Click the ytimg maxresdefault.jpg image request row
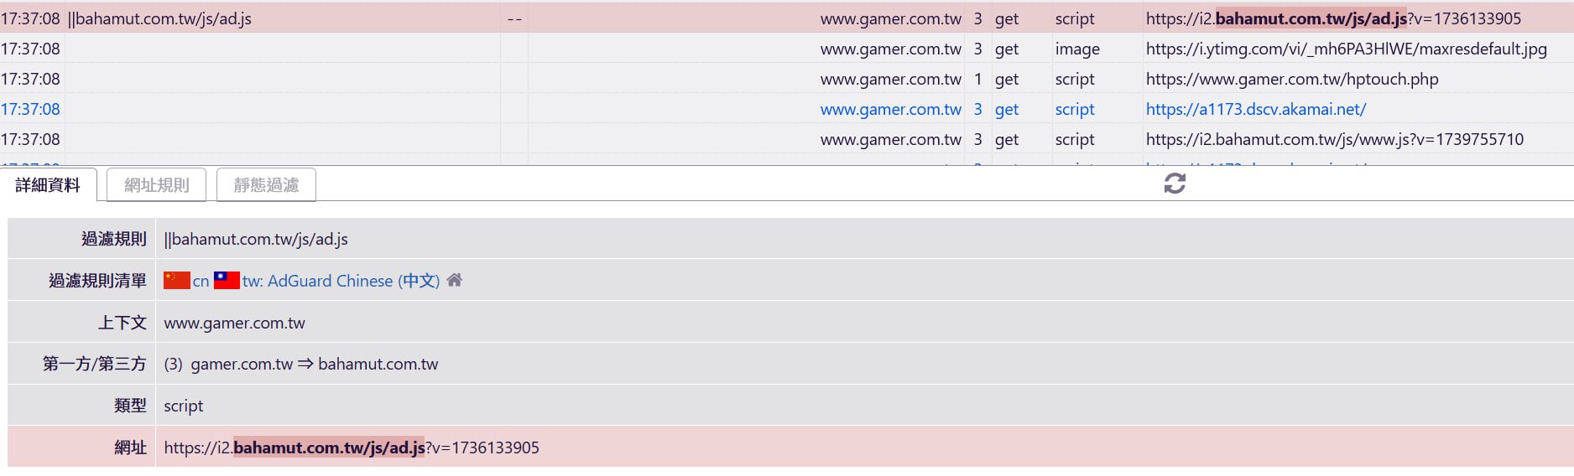Screen dimensions: 1574x476 pyautogui.click(x=1346, y=49)
